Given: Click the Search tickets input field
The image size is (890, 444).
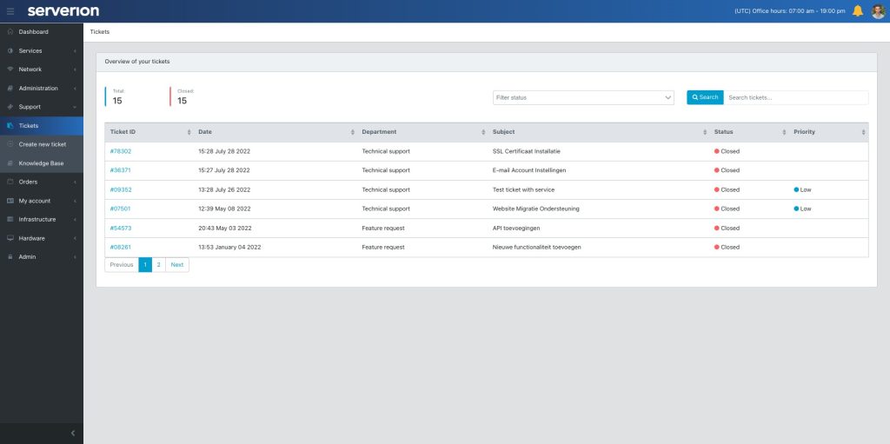Looking at the screenshot, I should pyautogui.click(x=795, y=97).
